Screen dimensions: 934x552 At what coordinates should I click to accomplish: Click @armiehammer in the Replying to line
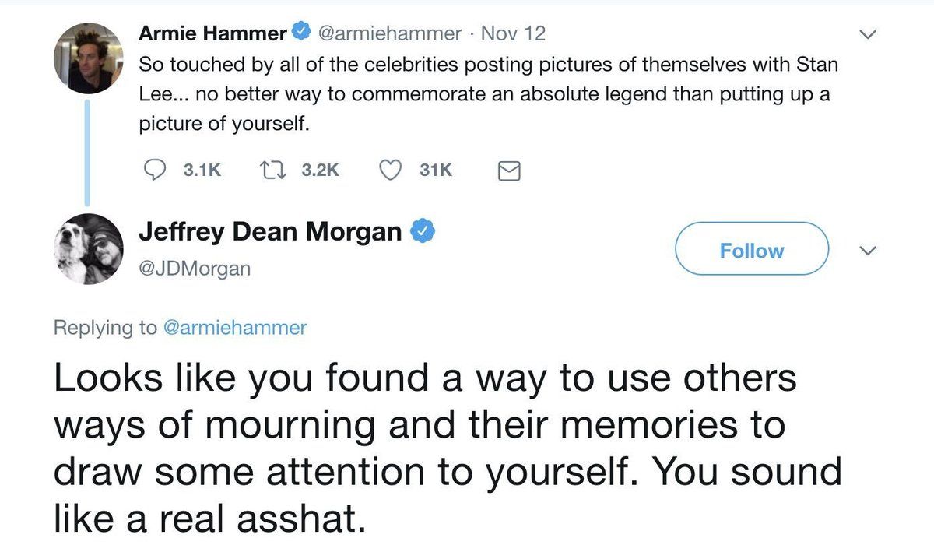(234, 329)
